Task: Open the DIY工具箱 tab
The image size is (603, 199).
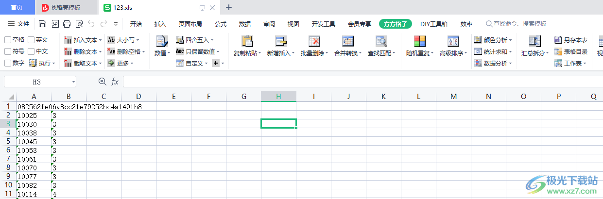Action: pos(434,24)
